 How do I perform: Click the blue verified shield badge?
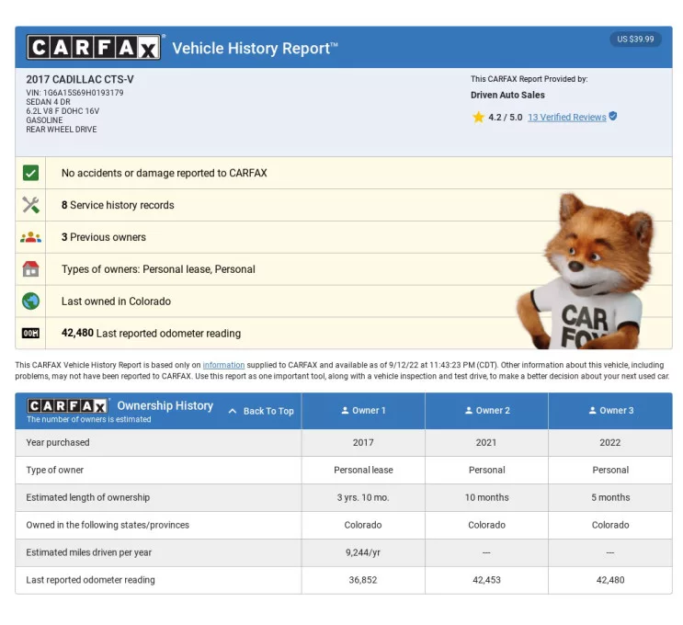click(613, 117)
